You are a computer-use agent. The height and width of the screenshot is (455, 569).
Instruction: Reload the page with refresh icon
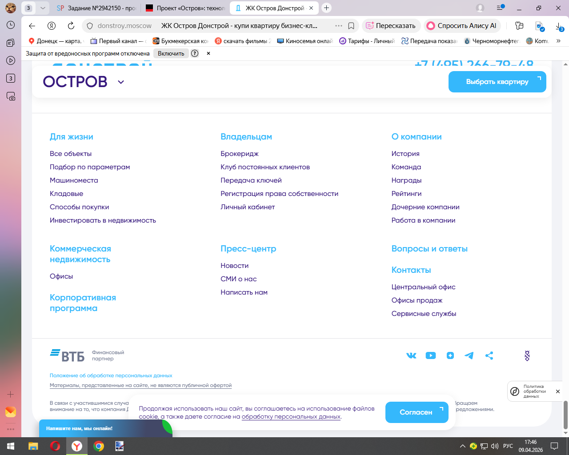tap(71, 26)
